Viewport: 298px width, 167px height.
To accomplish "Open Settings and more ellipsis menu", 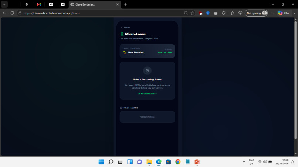I will point(272,13).
